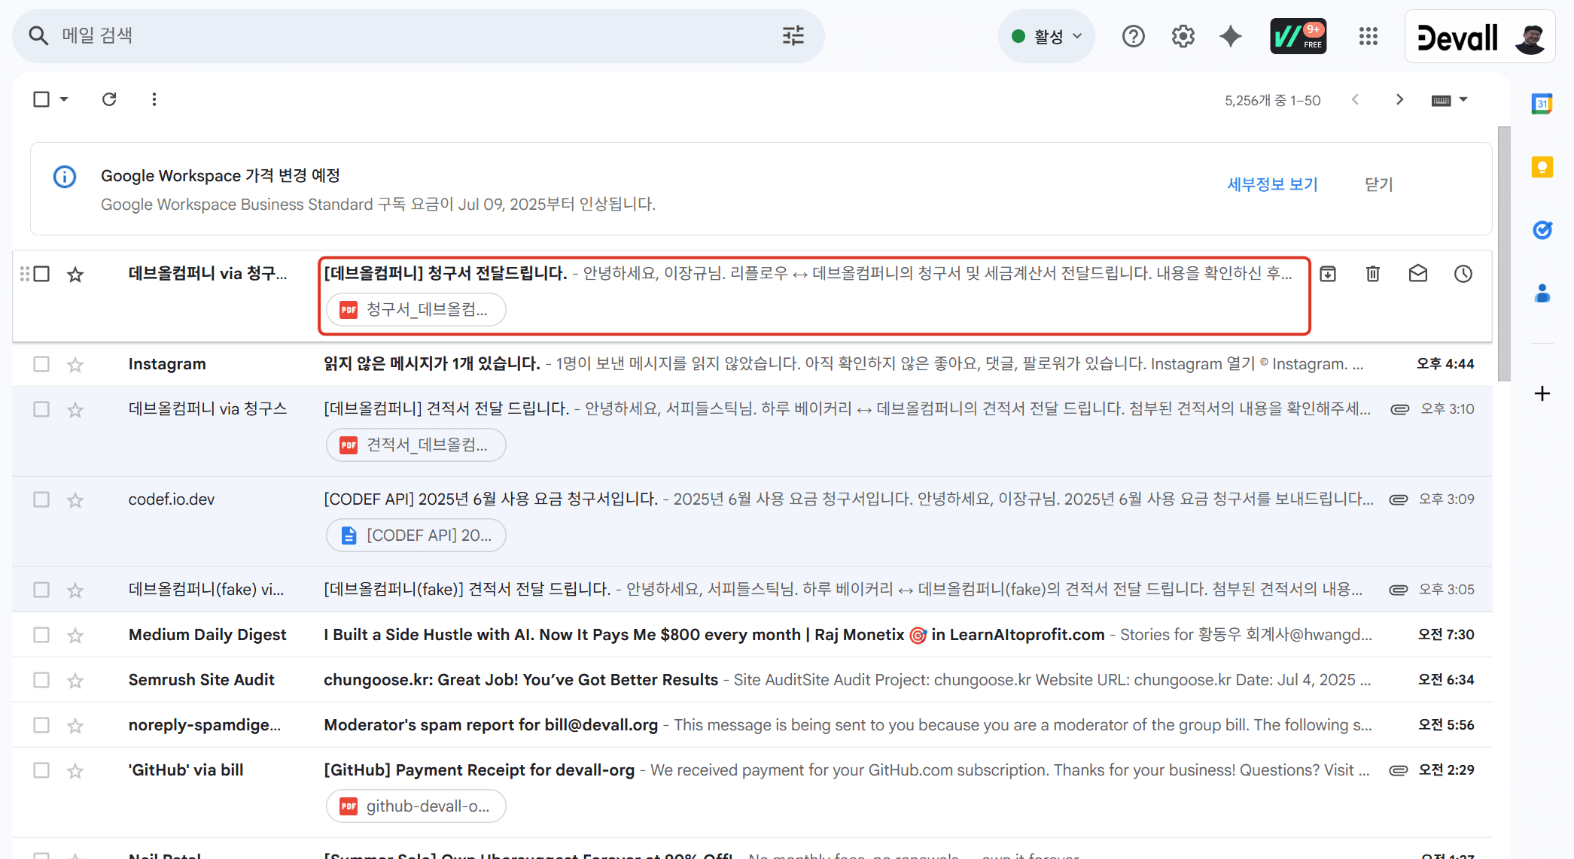Open input tools keyboard dropdown
This screenshot has width=1574, height=859.
pos(1449,99)
